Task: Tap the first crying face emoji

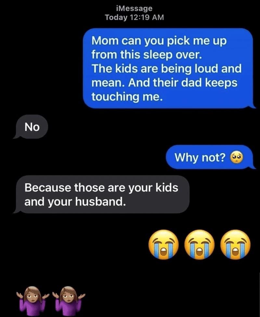Action: tap(163, 244)
